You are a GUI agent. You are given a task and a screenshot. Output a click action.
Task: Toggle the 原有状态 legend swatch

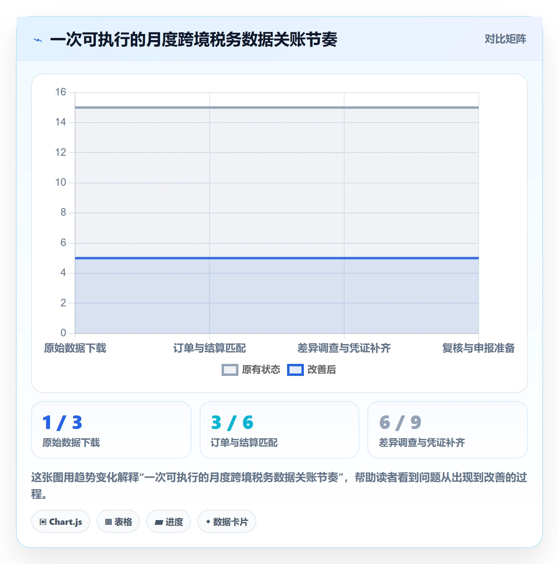230,370
